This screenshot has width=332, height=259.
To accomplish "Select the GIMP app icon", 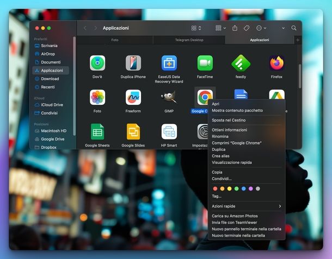I will point(169,97).
